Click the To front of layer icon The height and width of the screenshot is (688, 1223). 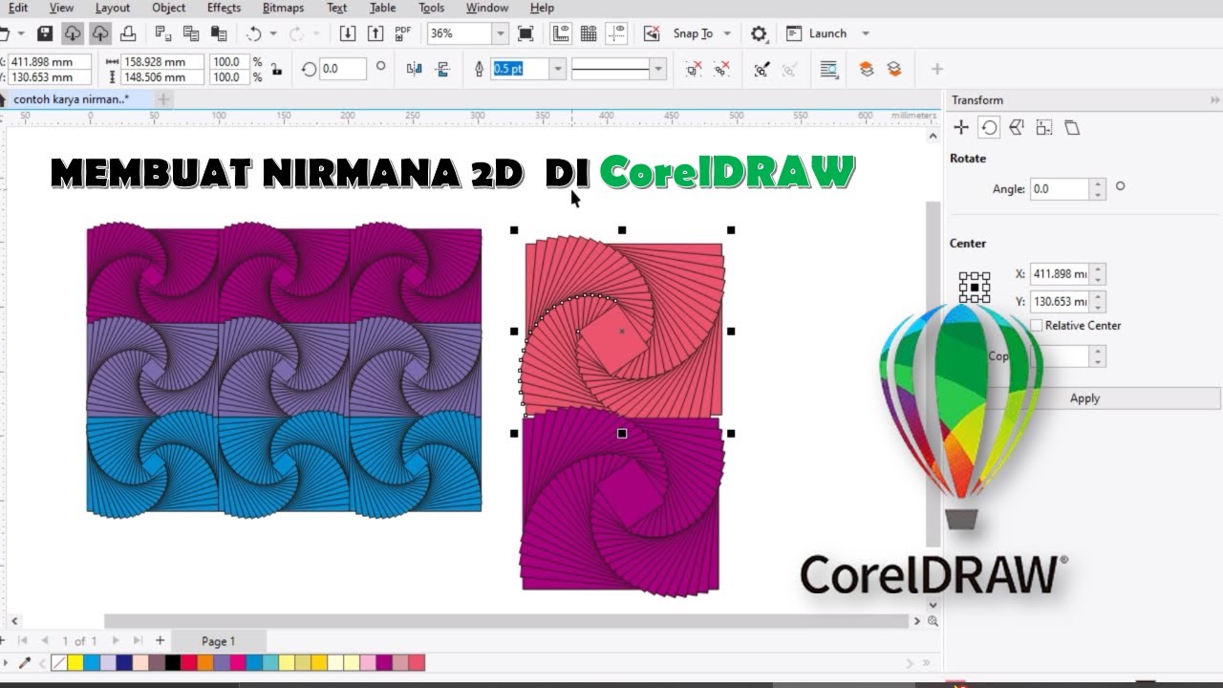pyautogui.click(x=867, y=69)
